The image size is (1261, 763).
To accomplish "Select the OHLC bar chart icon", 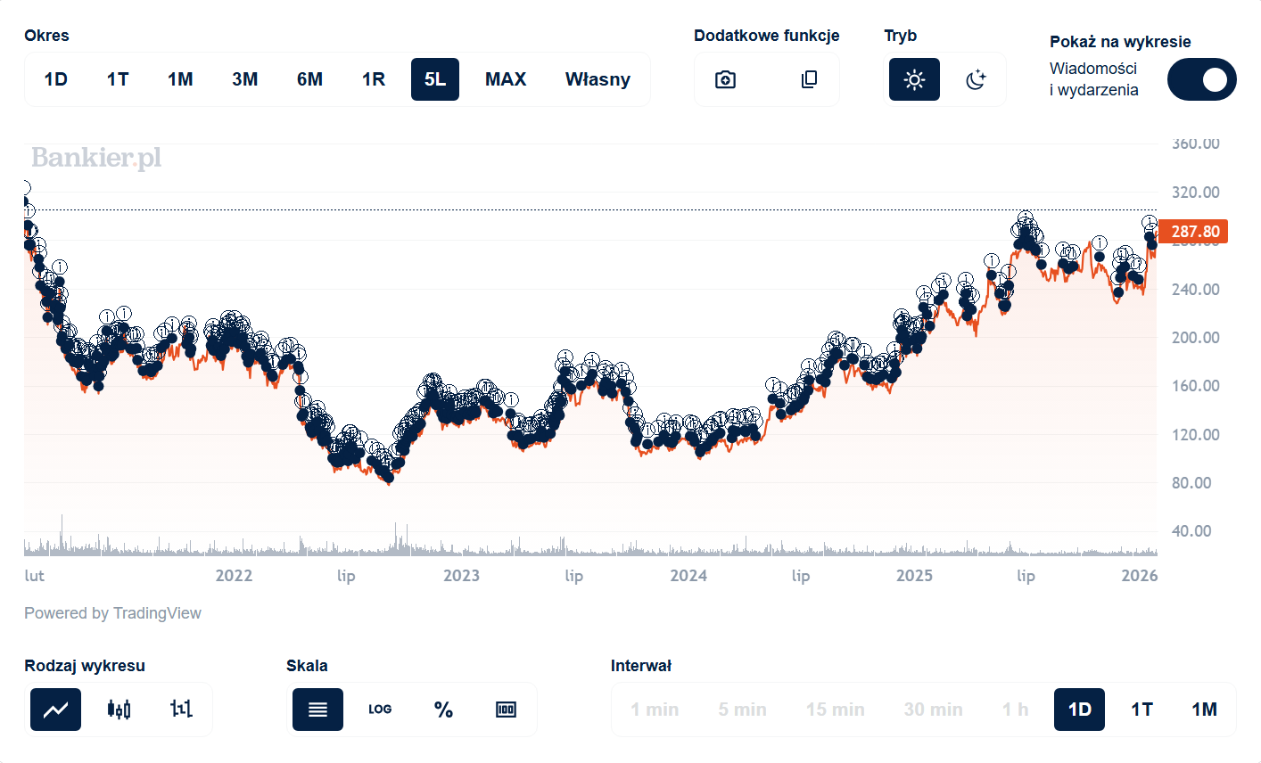I will [x=181, y=710].
